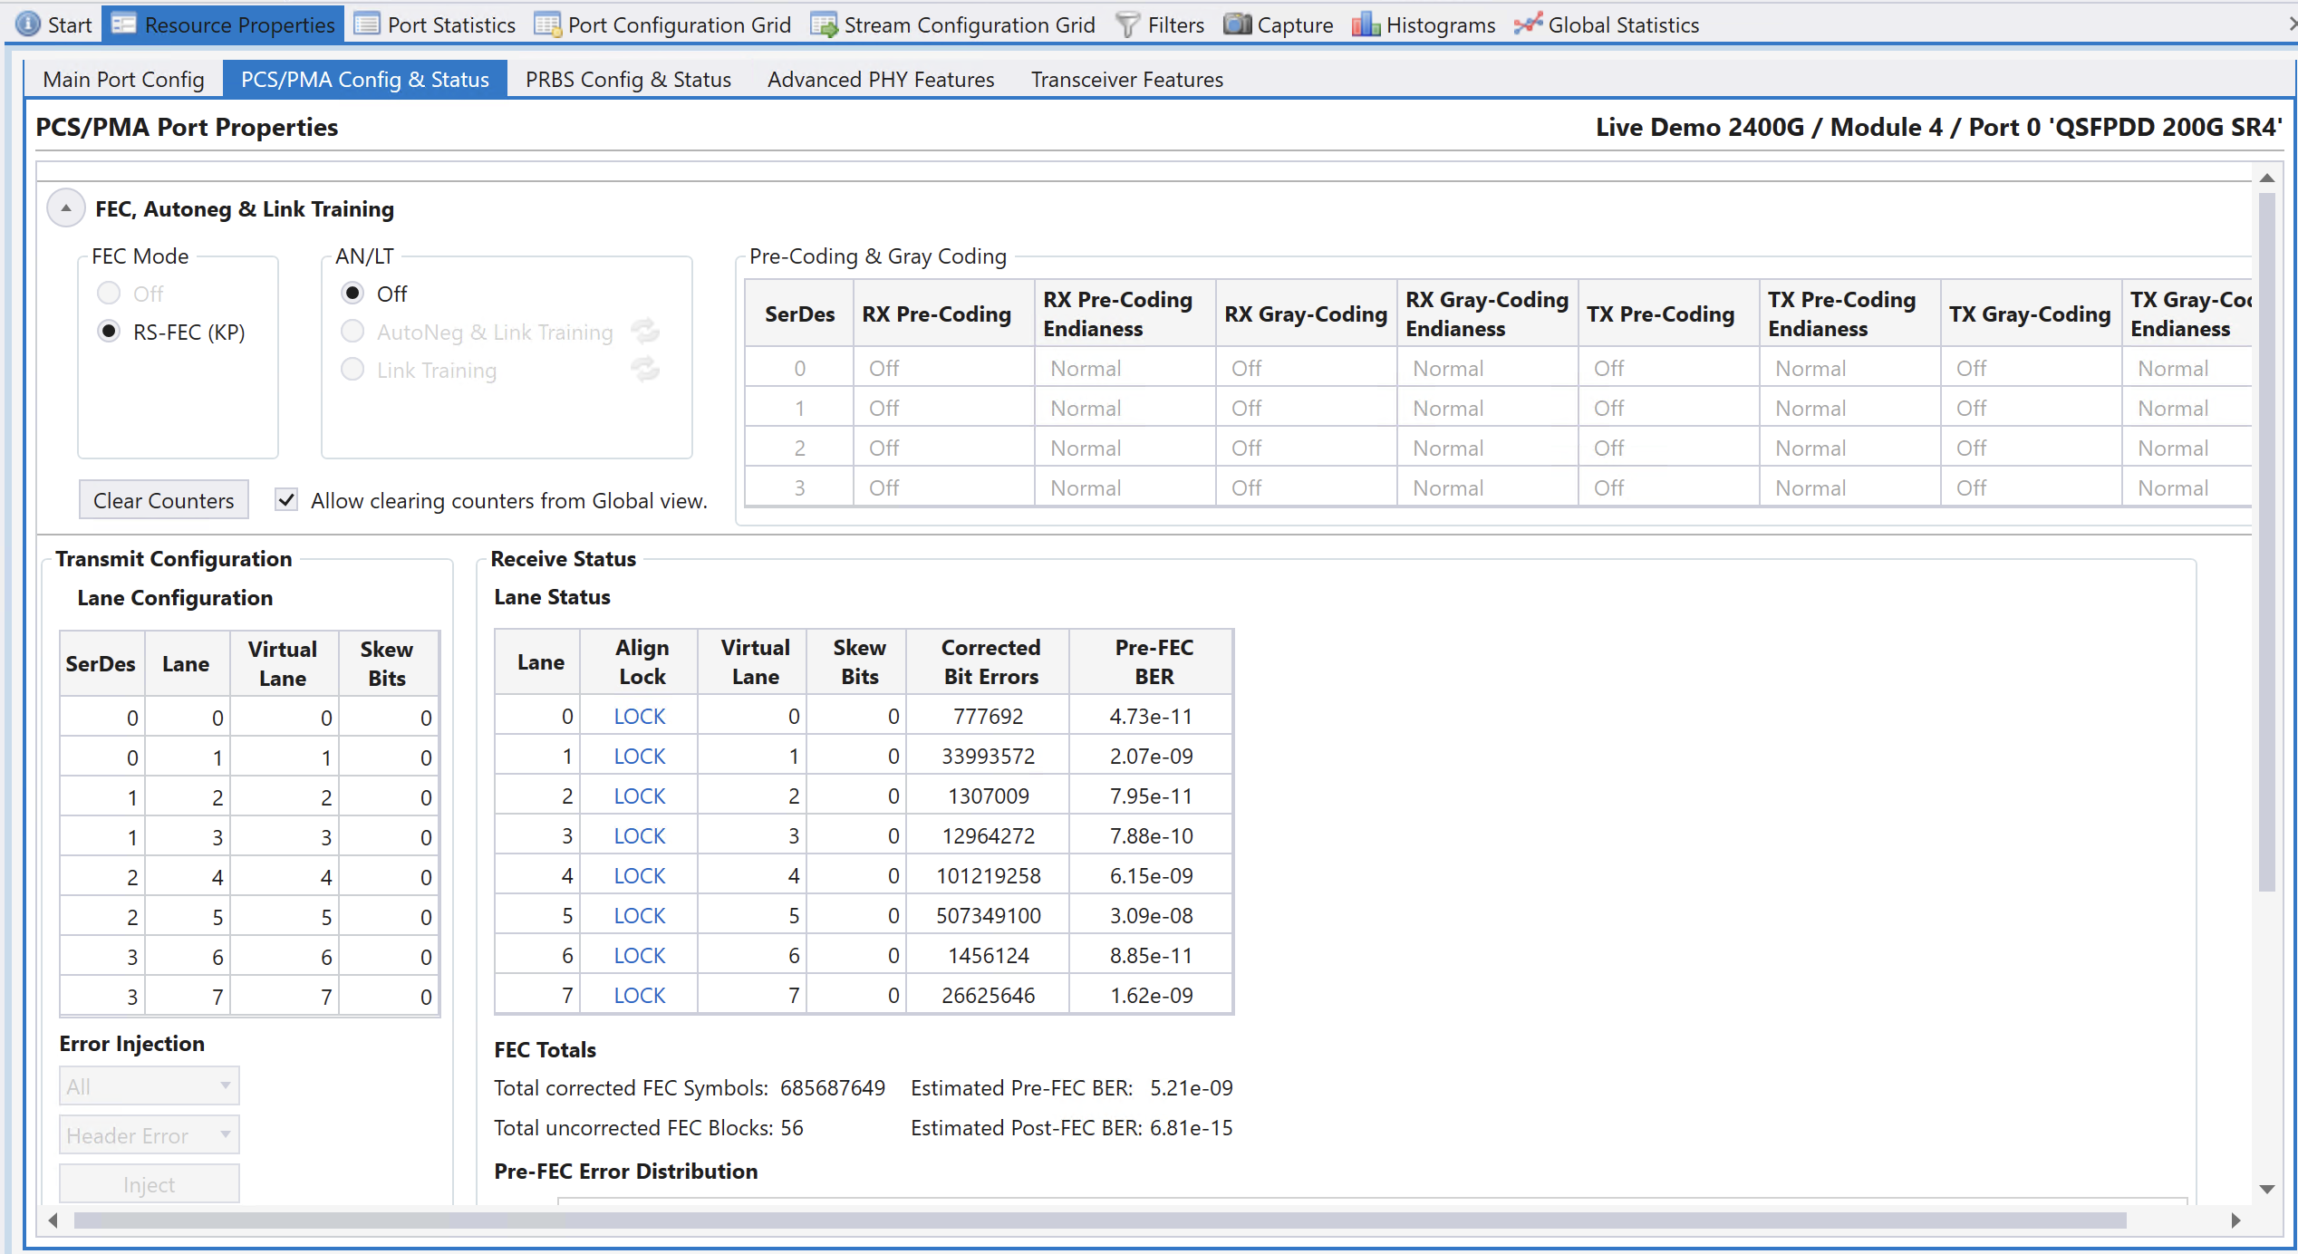Click Estimated Post-FEC BER value 6.81e-15
Screen dimensions: 2298x1254
pyautogui.click(x=1192, y=1127)
